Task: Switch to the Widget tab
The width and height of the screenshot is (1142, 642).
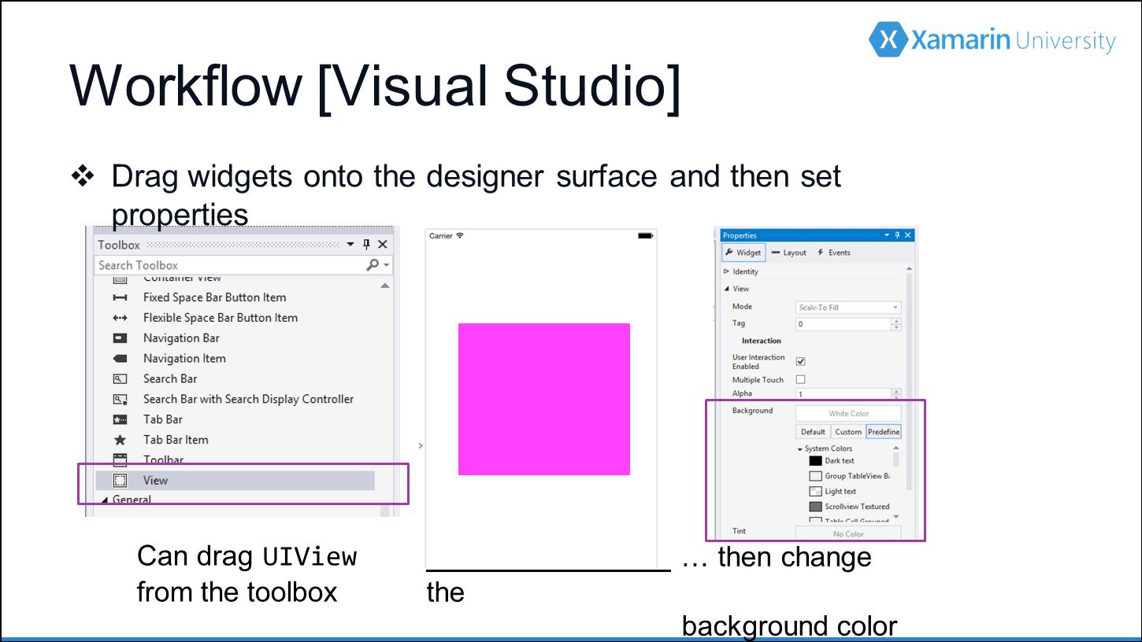Action: point(743,253)
